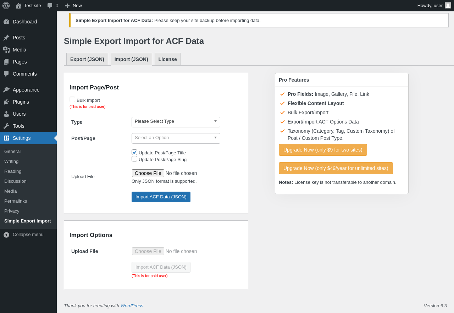Click the comments bubble in admin bar

[x=50, y=6]
